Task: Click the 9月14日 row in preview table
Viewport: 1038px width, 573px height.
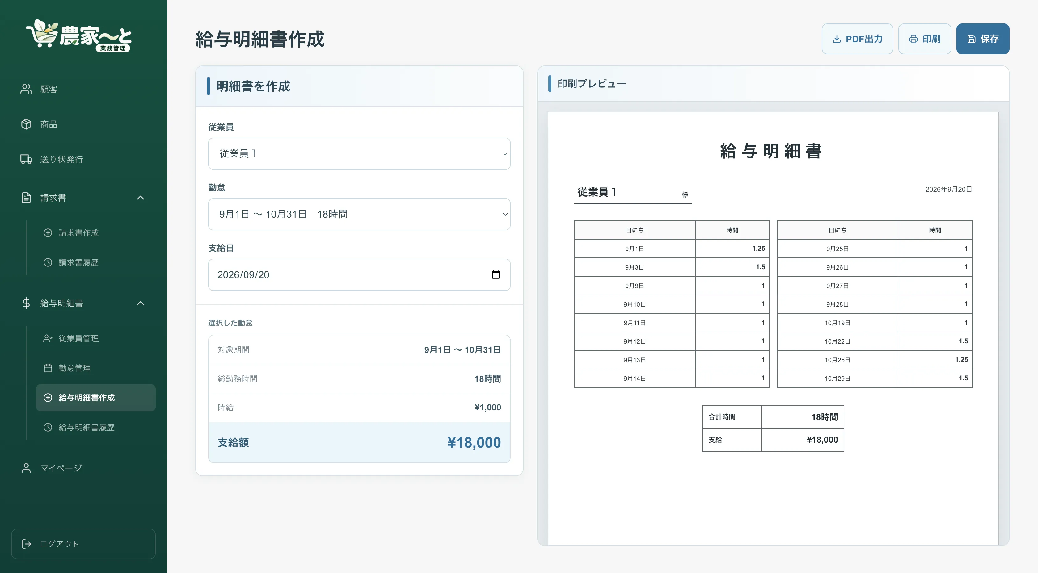Action: tap(672, 378)
